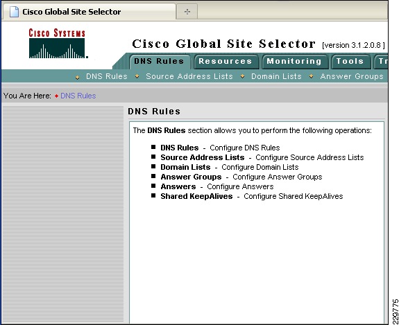Click the diamond bullet before the DNS Rules submenu
The width and height of the screenshot is (399, 325).
pos(77,77)
